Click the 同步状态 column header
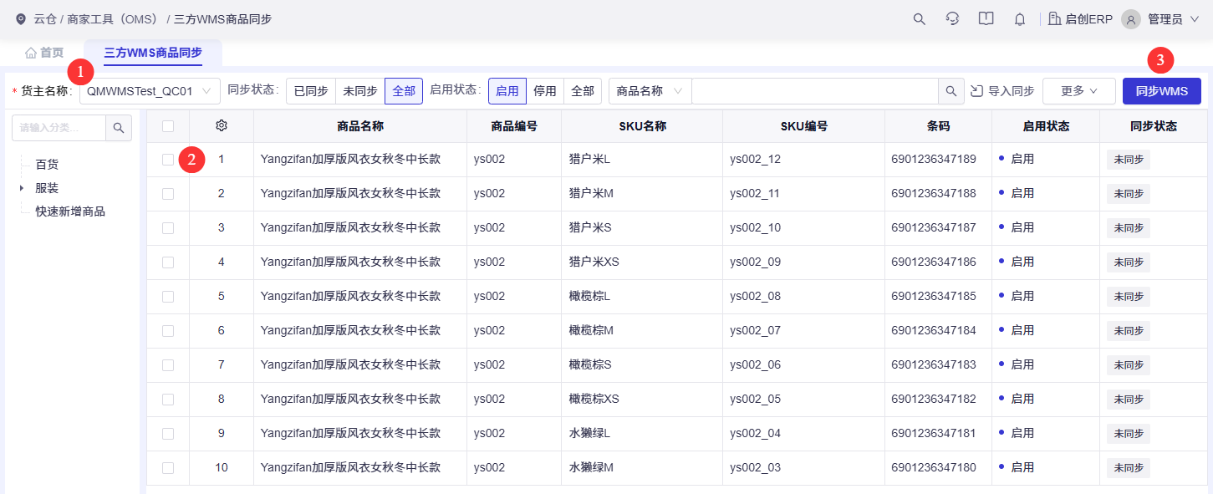Screen dimensions: 1213x494 [x=1153, y=126]
